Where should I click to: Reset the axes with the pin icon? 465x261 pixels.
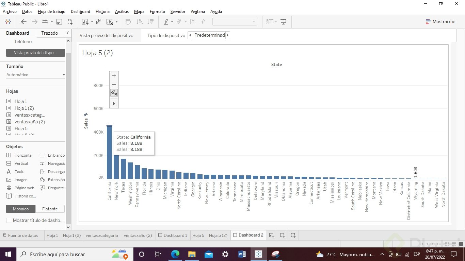(114, 92)
